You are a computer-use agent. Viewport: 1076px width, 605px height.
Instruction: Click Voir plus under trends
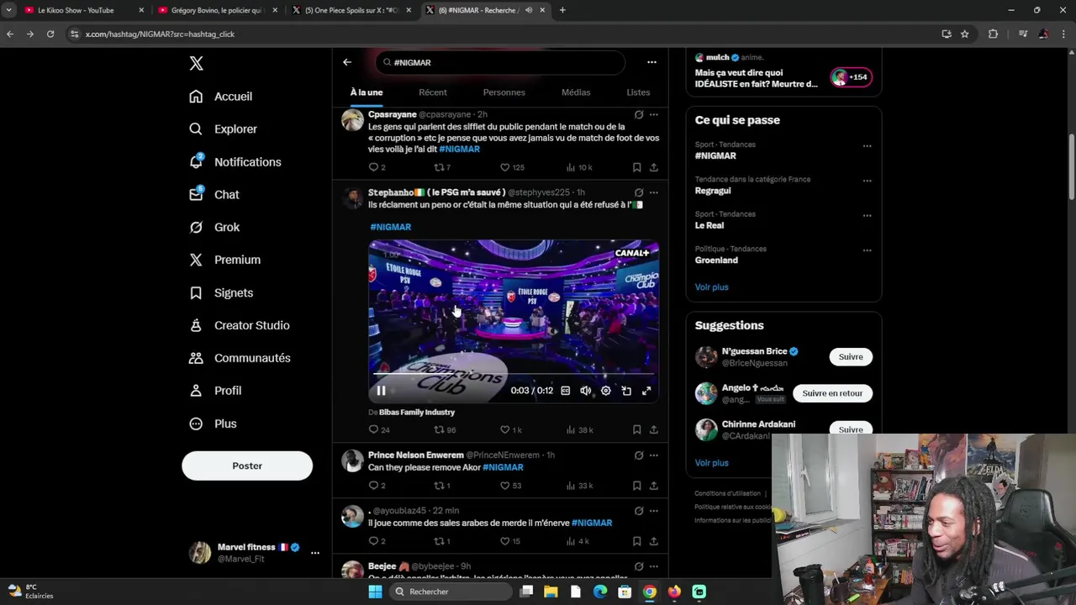(712, 287)
